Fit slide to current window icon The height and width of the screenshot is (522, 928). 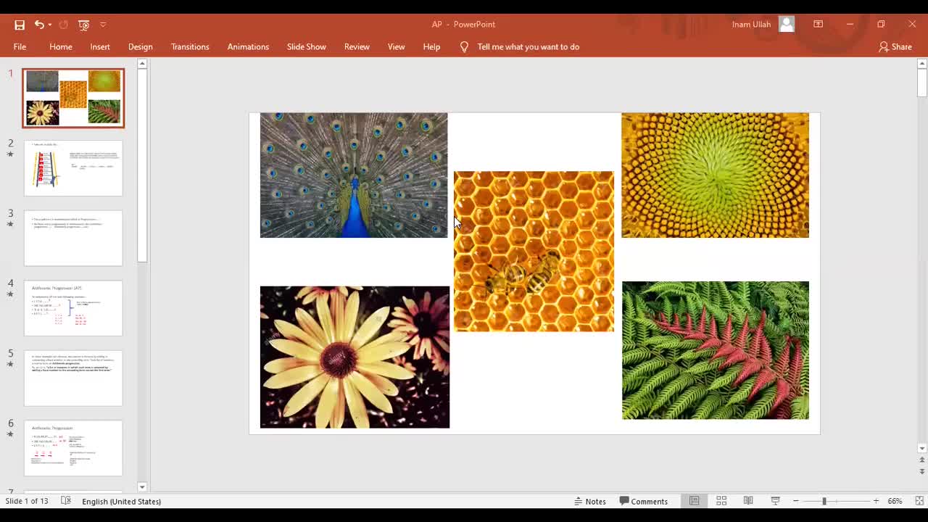(919, 501)
